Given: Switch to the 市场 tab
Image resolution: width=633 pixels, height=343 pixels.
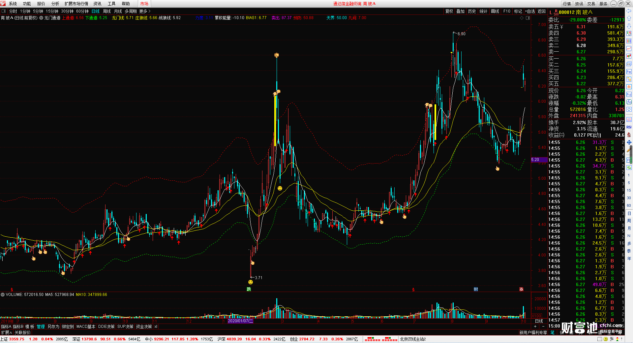Looking at the screenshot, I should point(144,4).
